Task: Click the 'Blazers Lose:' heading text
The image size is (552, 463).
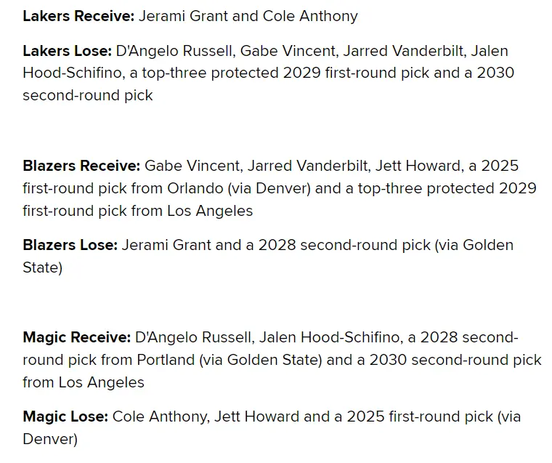Action: [70, 245]
